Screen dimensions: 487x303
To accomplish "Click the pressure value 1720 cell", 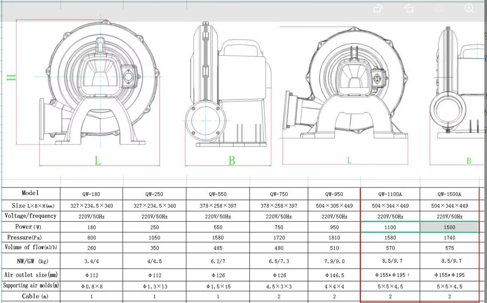I will 279,238.
